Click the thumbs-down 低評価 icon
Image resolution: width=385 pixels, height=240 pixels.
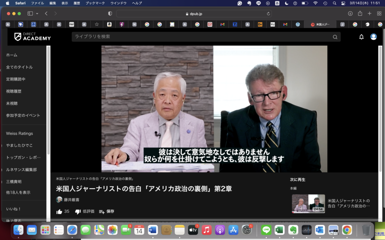pos(78,211)
